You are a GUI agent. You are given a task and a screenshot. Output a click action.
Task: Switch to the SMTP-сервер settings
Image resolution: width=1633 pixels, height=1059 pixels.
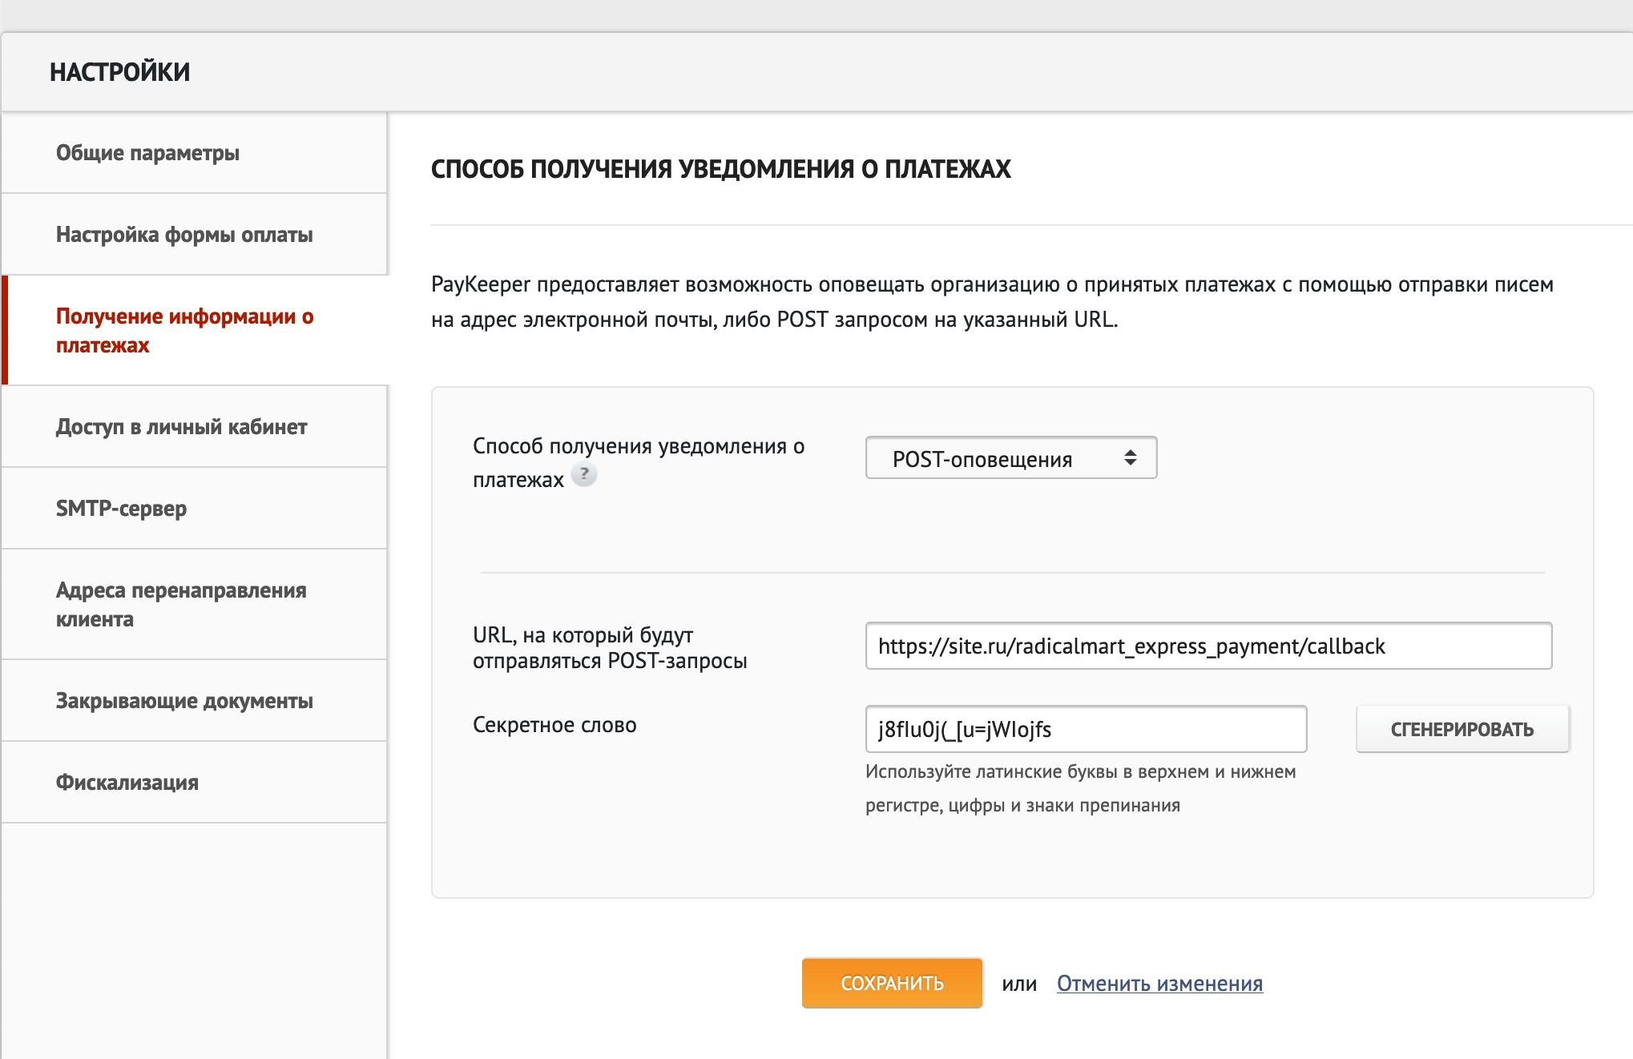point(121,509)
